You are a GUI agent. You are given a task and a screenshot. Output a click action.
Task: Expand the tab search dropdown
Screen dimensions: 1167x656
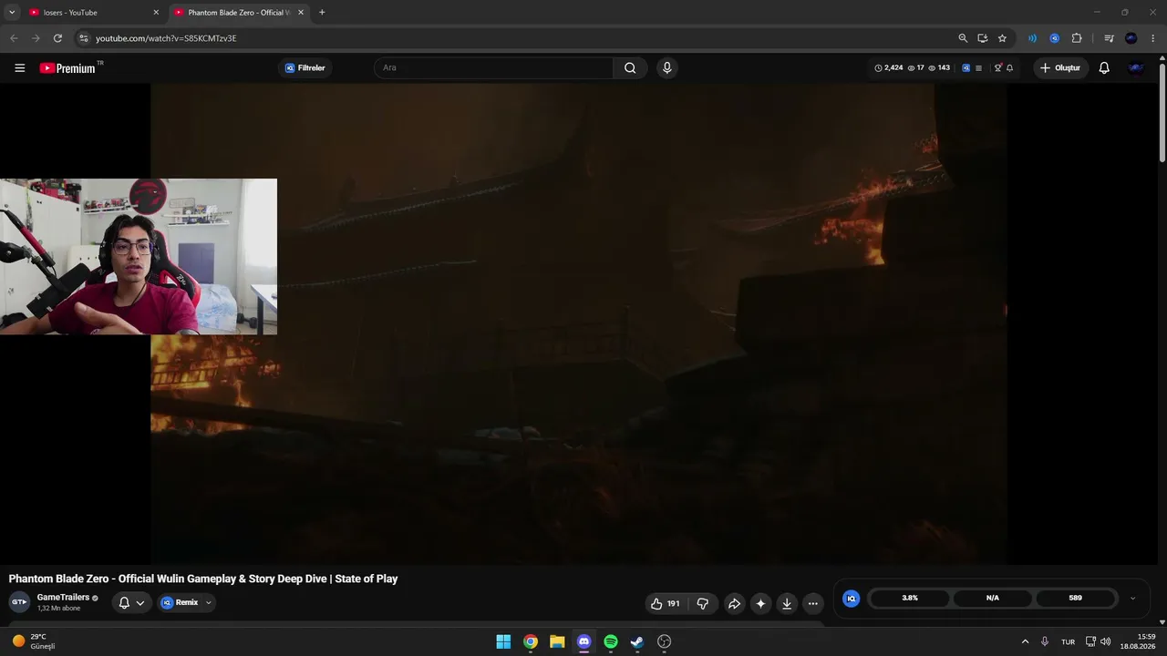pyautogui.click(x=12, y=13)
